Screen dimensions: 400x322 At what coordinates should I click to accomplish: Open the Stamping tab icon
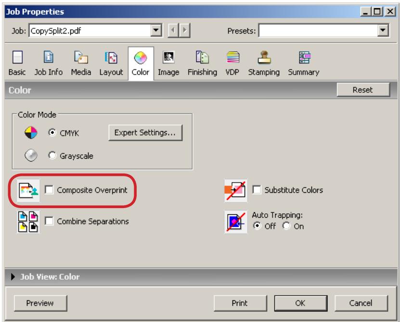tap(264, 57)
